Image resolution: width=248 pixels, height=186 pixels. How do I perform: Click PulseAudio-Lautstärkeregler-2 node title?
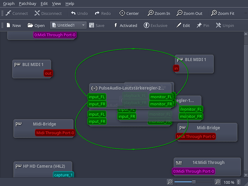(x=131, y=88)
